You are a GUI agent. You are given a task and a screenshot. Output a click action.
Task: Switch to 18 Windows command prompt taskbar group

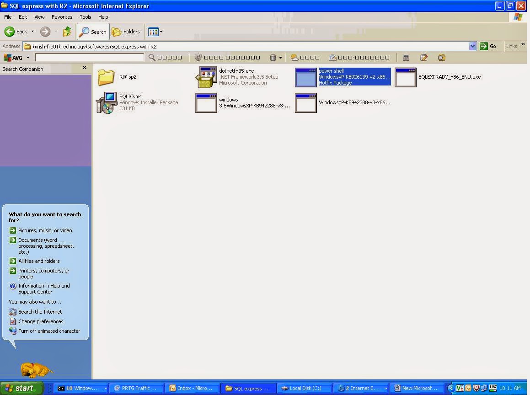[x=81, y=388]
